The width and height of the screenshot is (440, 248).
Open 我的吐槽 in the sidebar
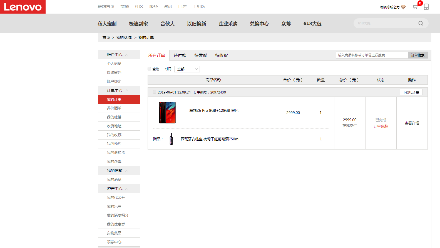pos(119,117)
